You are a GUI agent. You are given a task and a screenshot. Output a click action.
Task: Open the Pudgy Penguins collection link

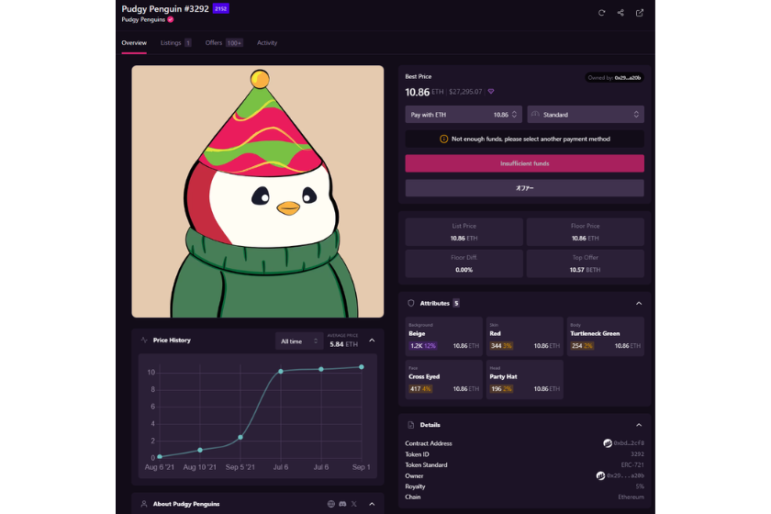pos(143,19)
